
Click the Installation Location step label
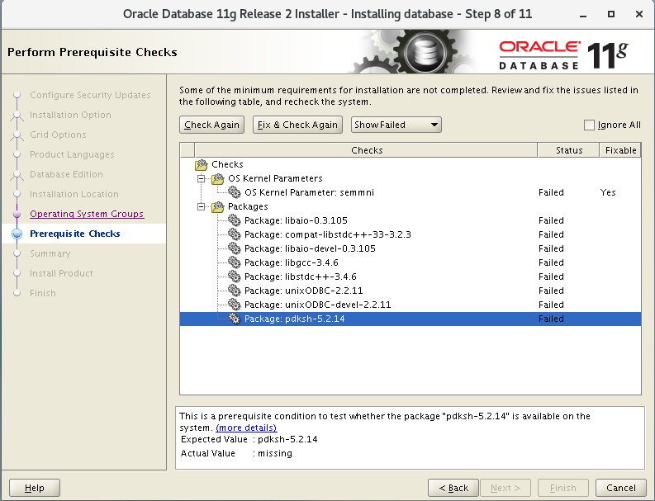(74, 194)
